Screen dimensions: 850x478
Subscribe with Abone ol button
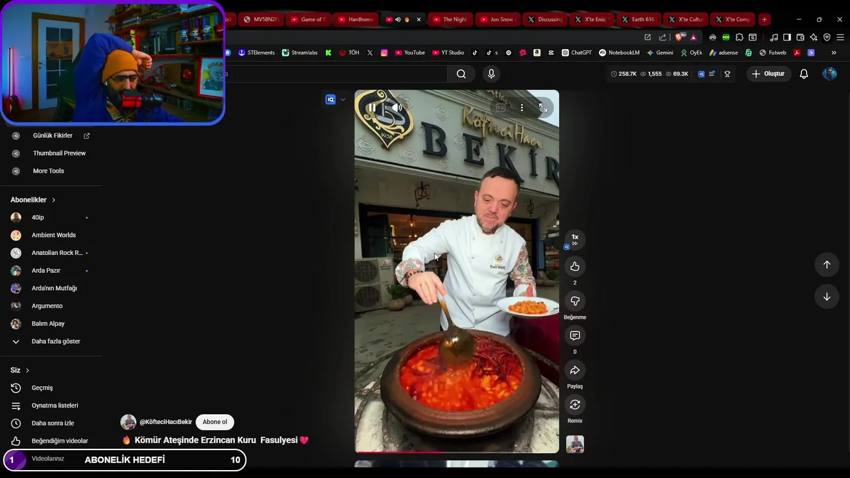tap(214, 422)
